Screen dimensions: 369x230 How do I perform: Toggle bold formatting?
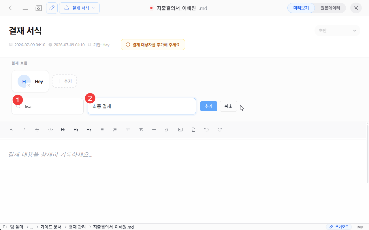point(11,130)
